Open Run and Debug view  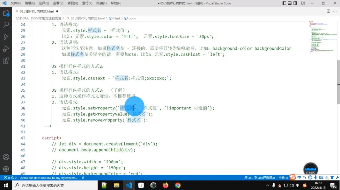pyautogui.click(x=6, y=48)
